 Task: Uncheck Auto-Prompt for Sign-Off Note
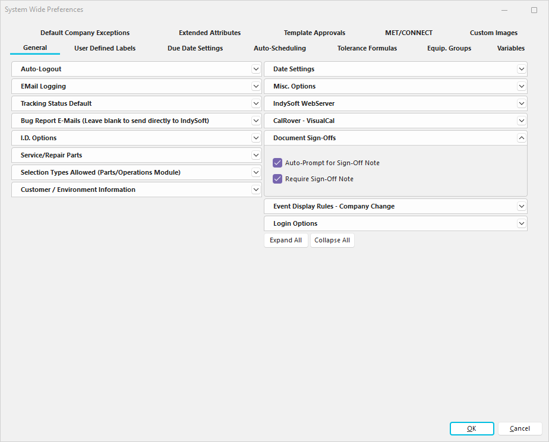pos(277,163)
